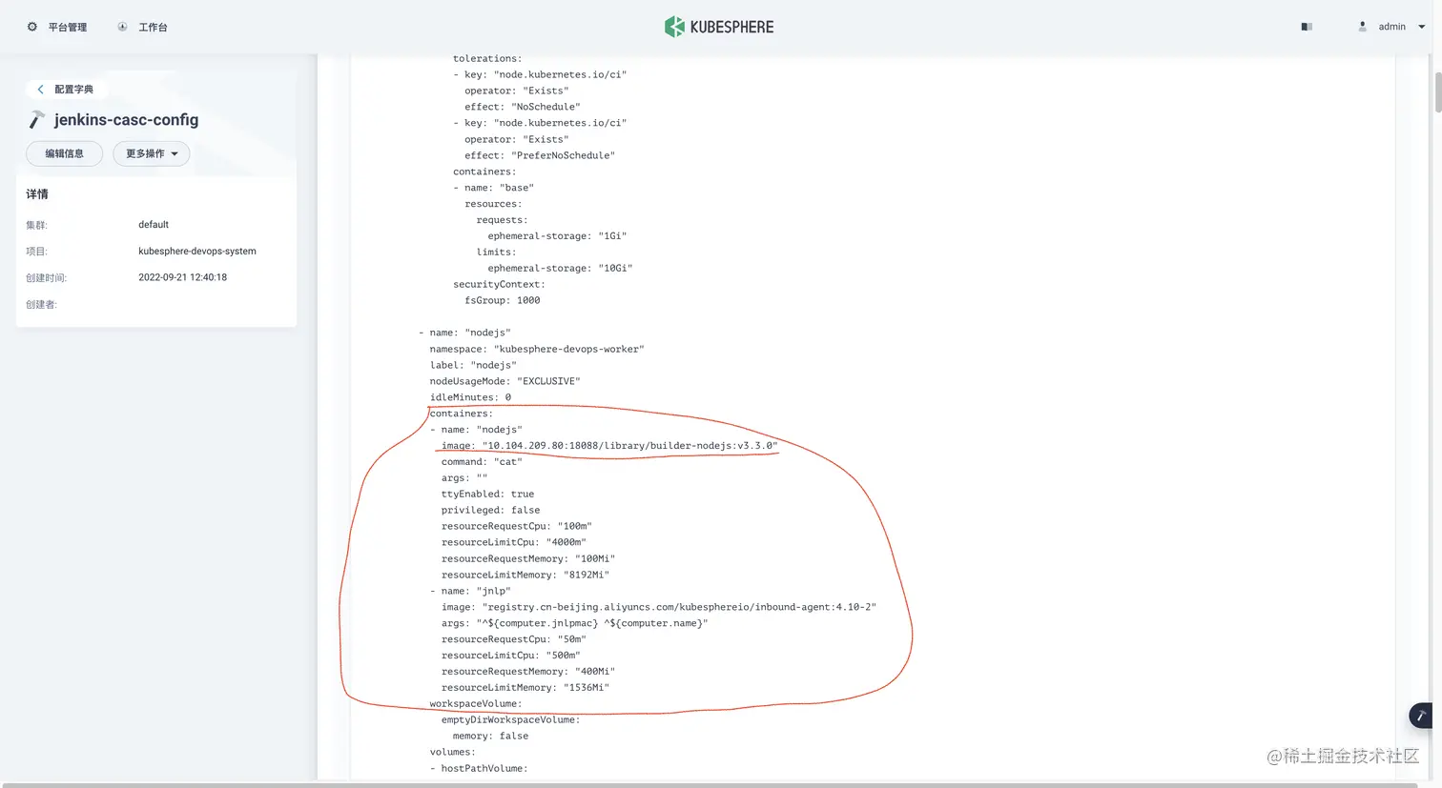Image resolution: width=1442 pixels, height=788 pixels.
Task: Click the line name: base
Action: click(x=493, y=188)
